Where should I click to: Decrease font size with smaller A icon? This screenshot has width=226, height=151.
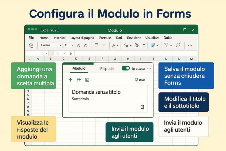point(86,45)
